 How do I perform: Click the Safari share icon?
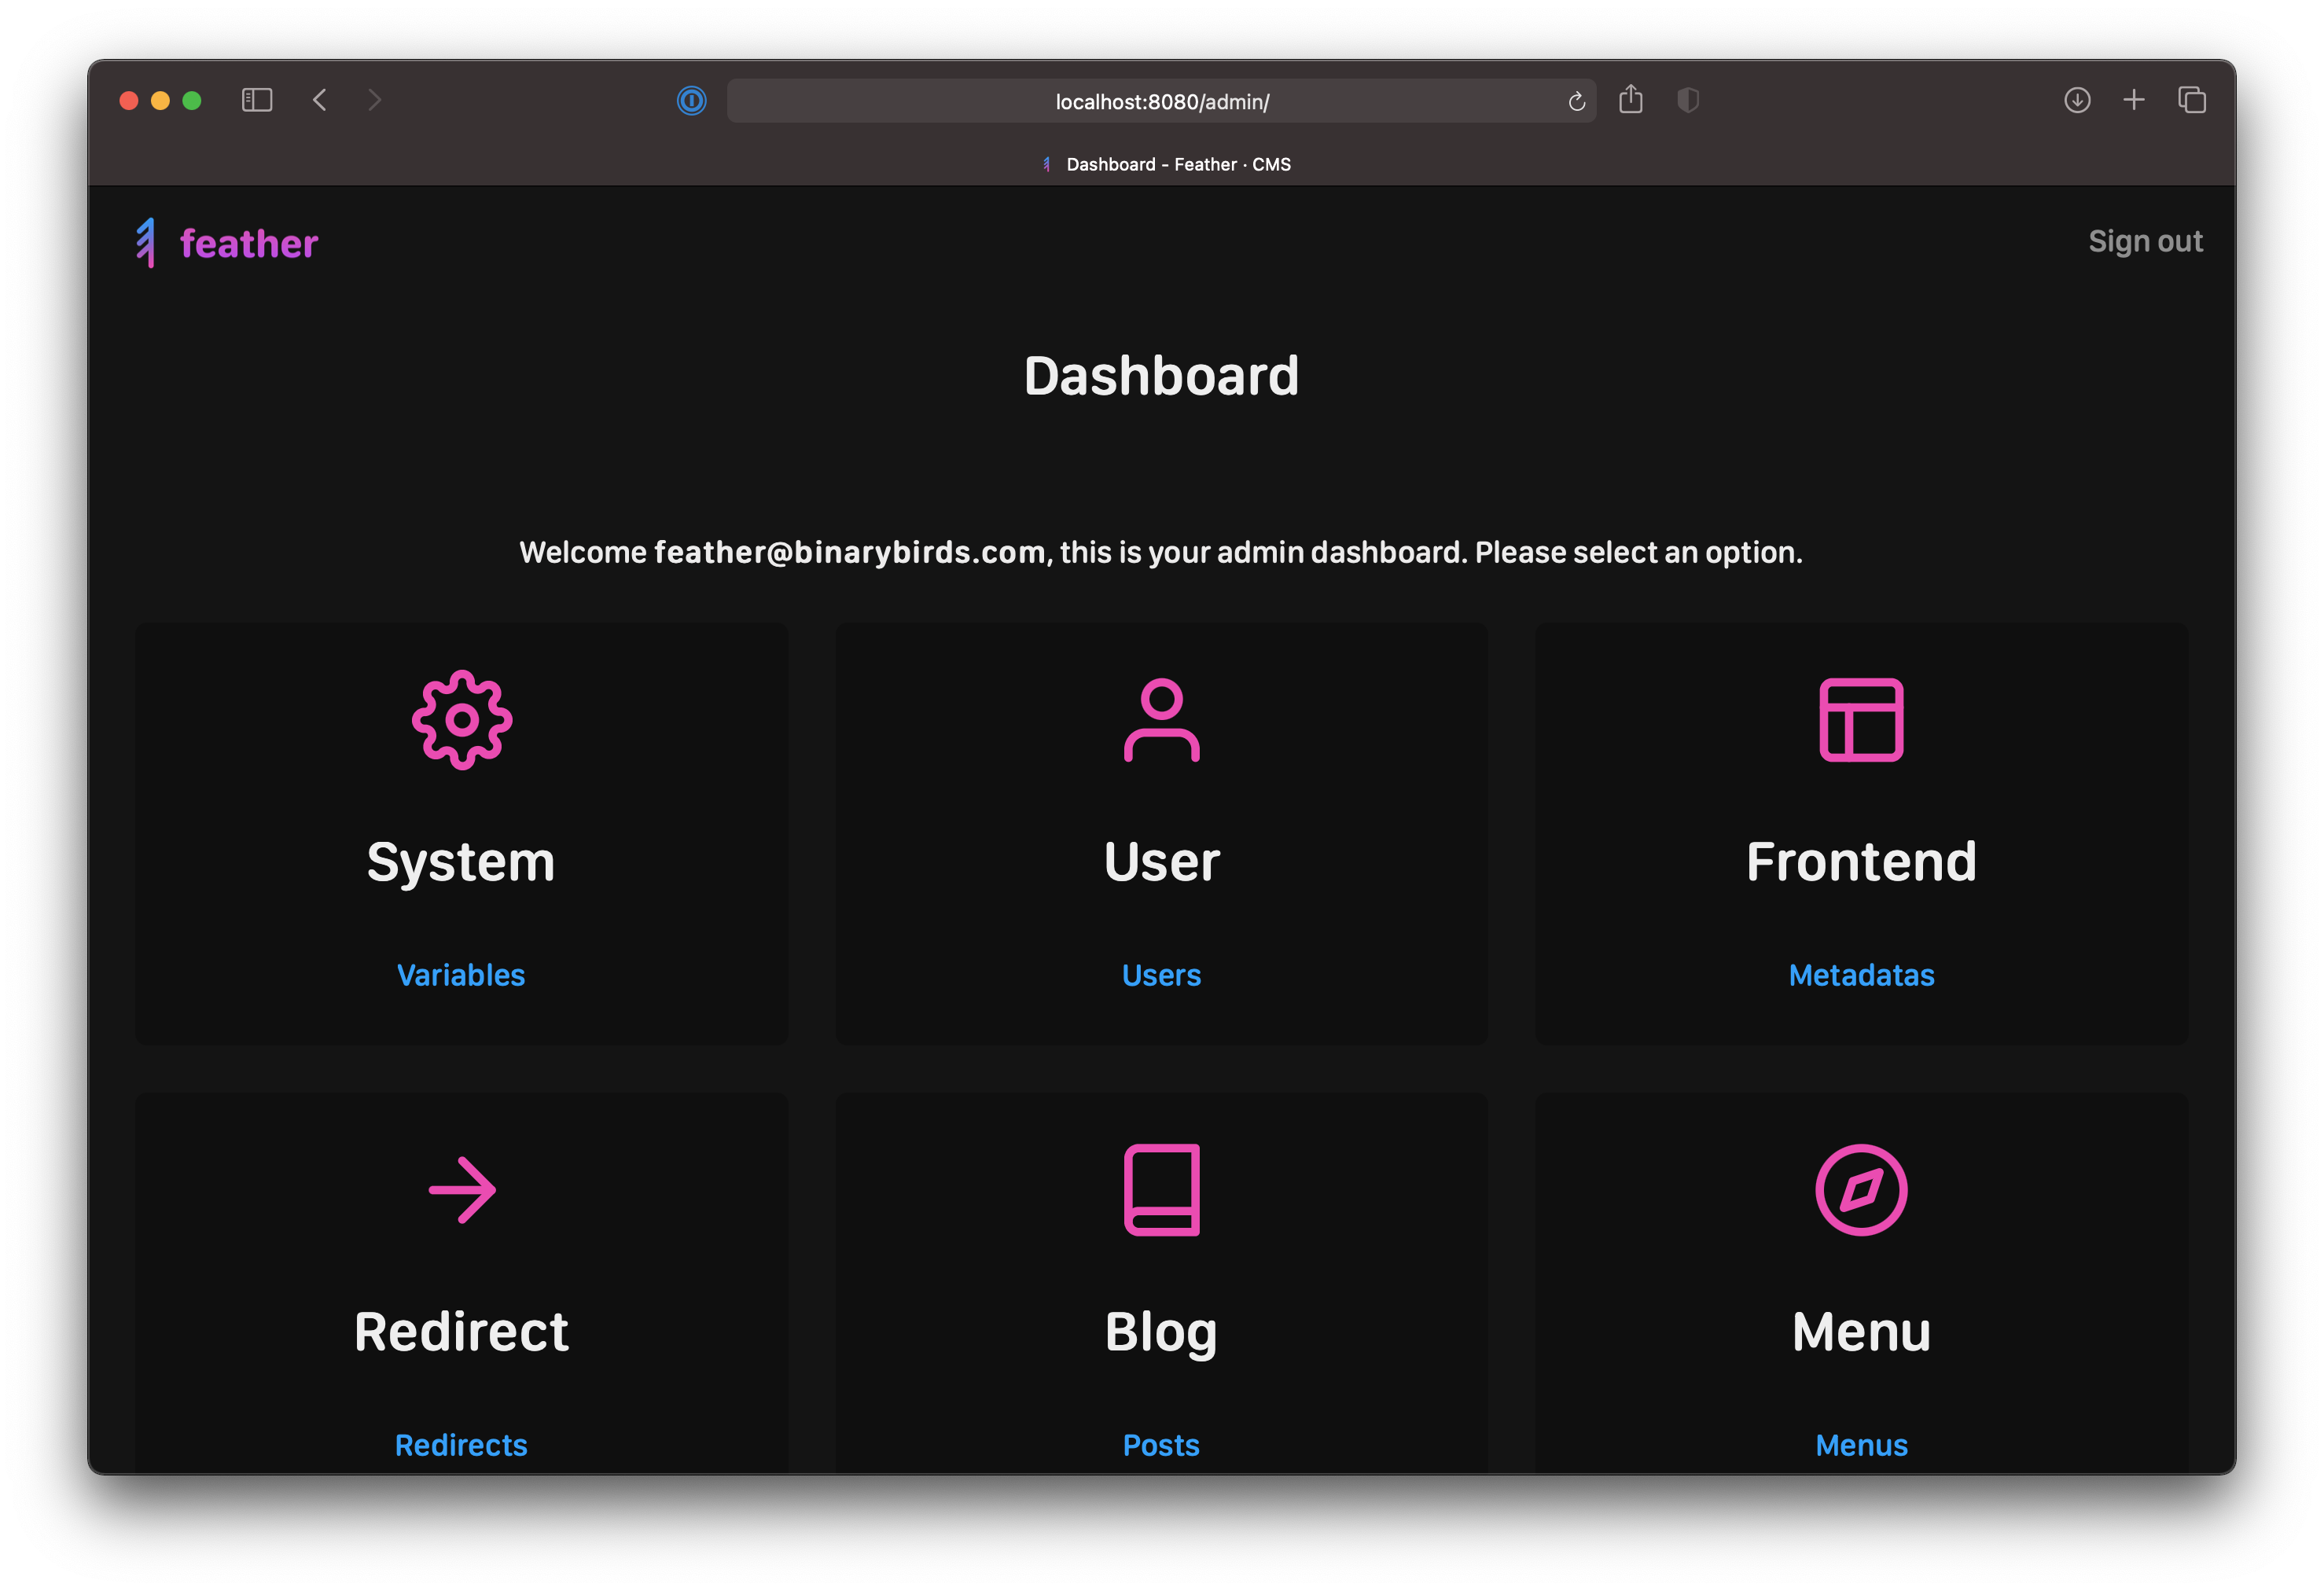[x=1632, y=100]
